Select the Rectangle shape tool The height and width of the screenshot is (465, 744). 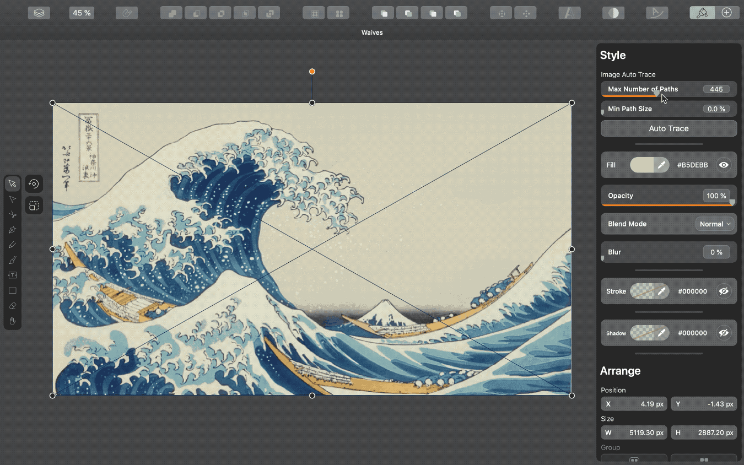(12, 290)
